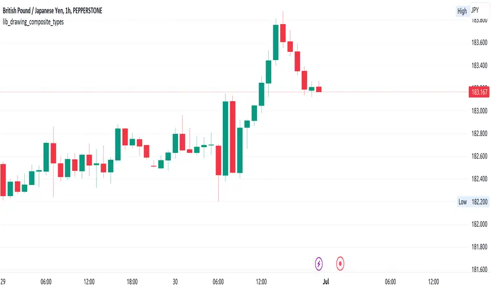This screenshot has height=290, width=491.
Task: Click the 29 date label on time axis
Action: pyautogui.click(x=5, y=282)
